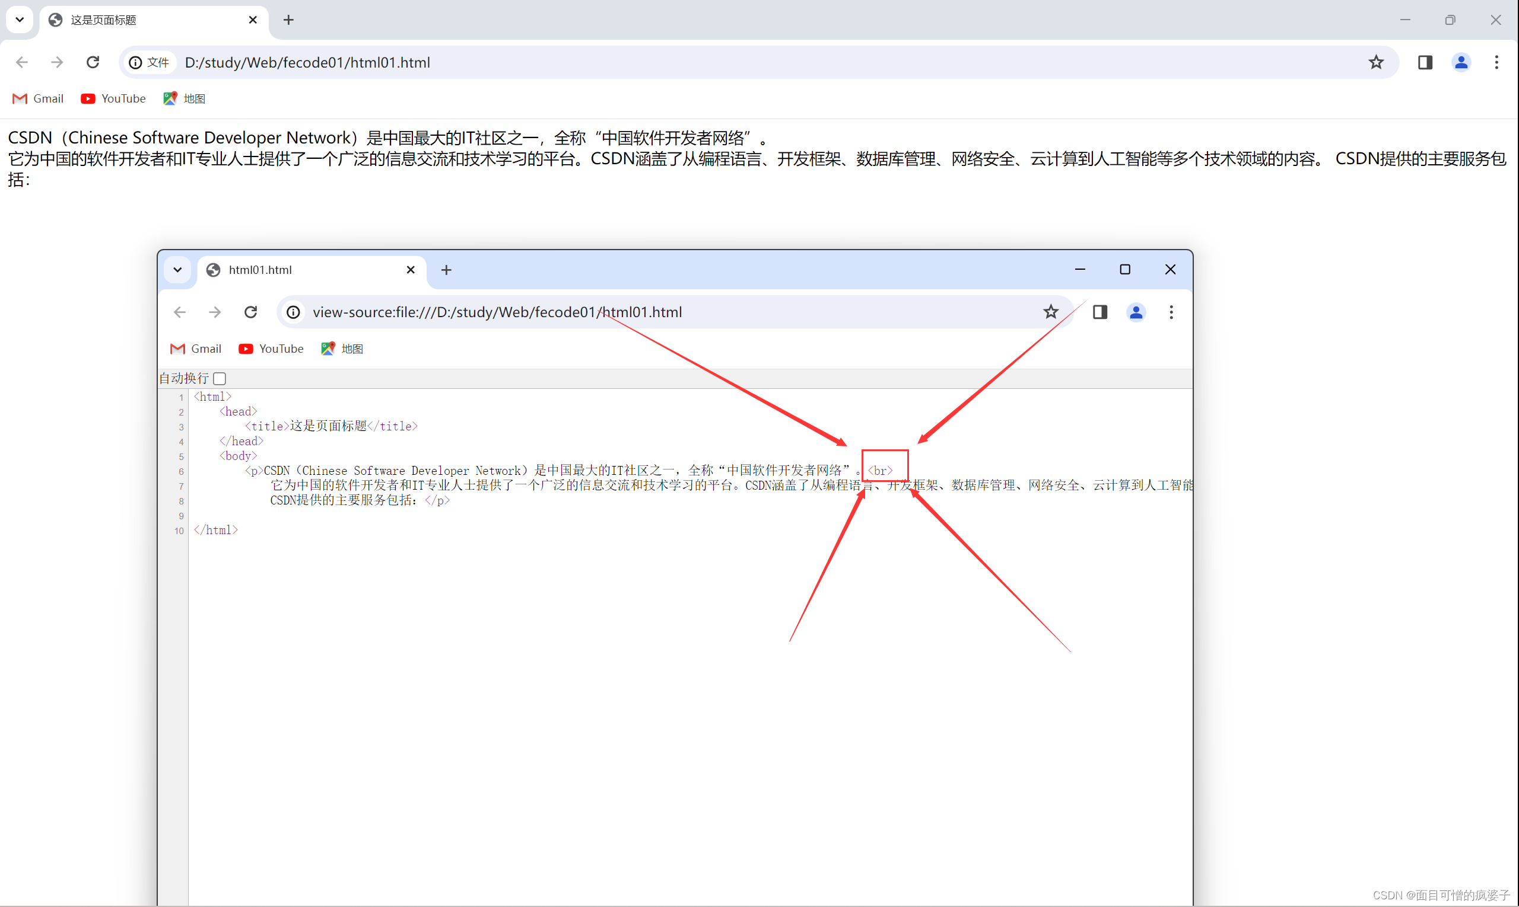1519x907 pixels.
Task: Click the source line CSDN提供的主要服务包括：</p>
Action: coord(360,500)
